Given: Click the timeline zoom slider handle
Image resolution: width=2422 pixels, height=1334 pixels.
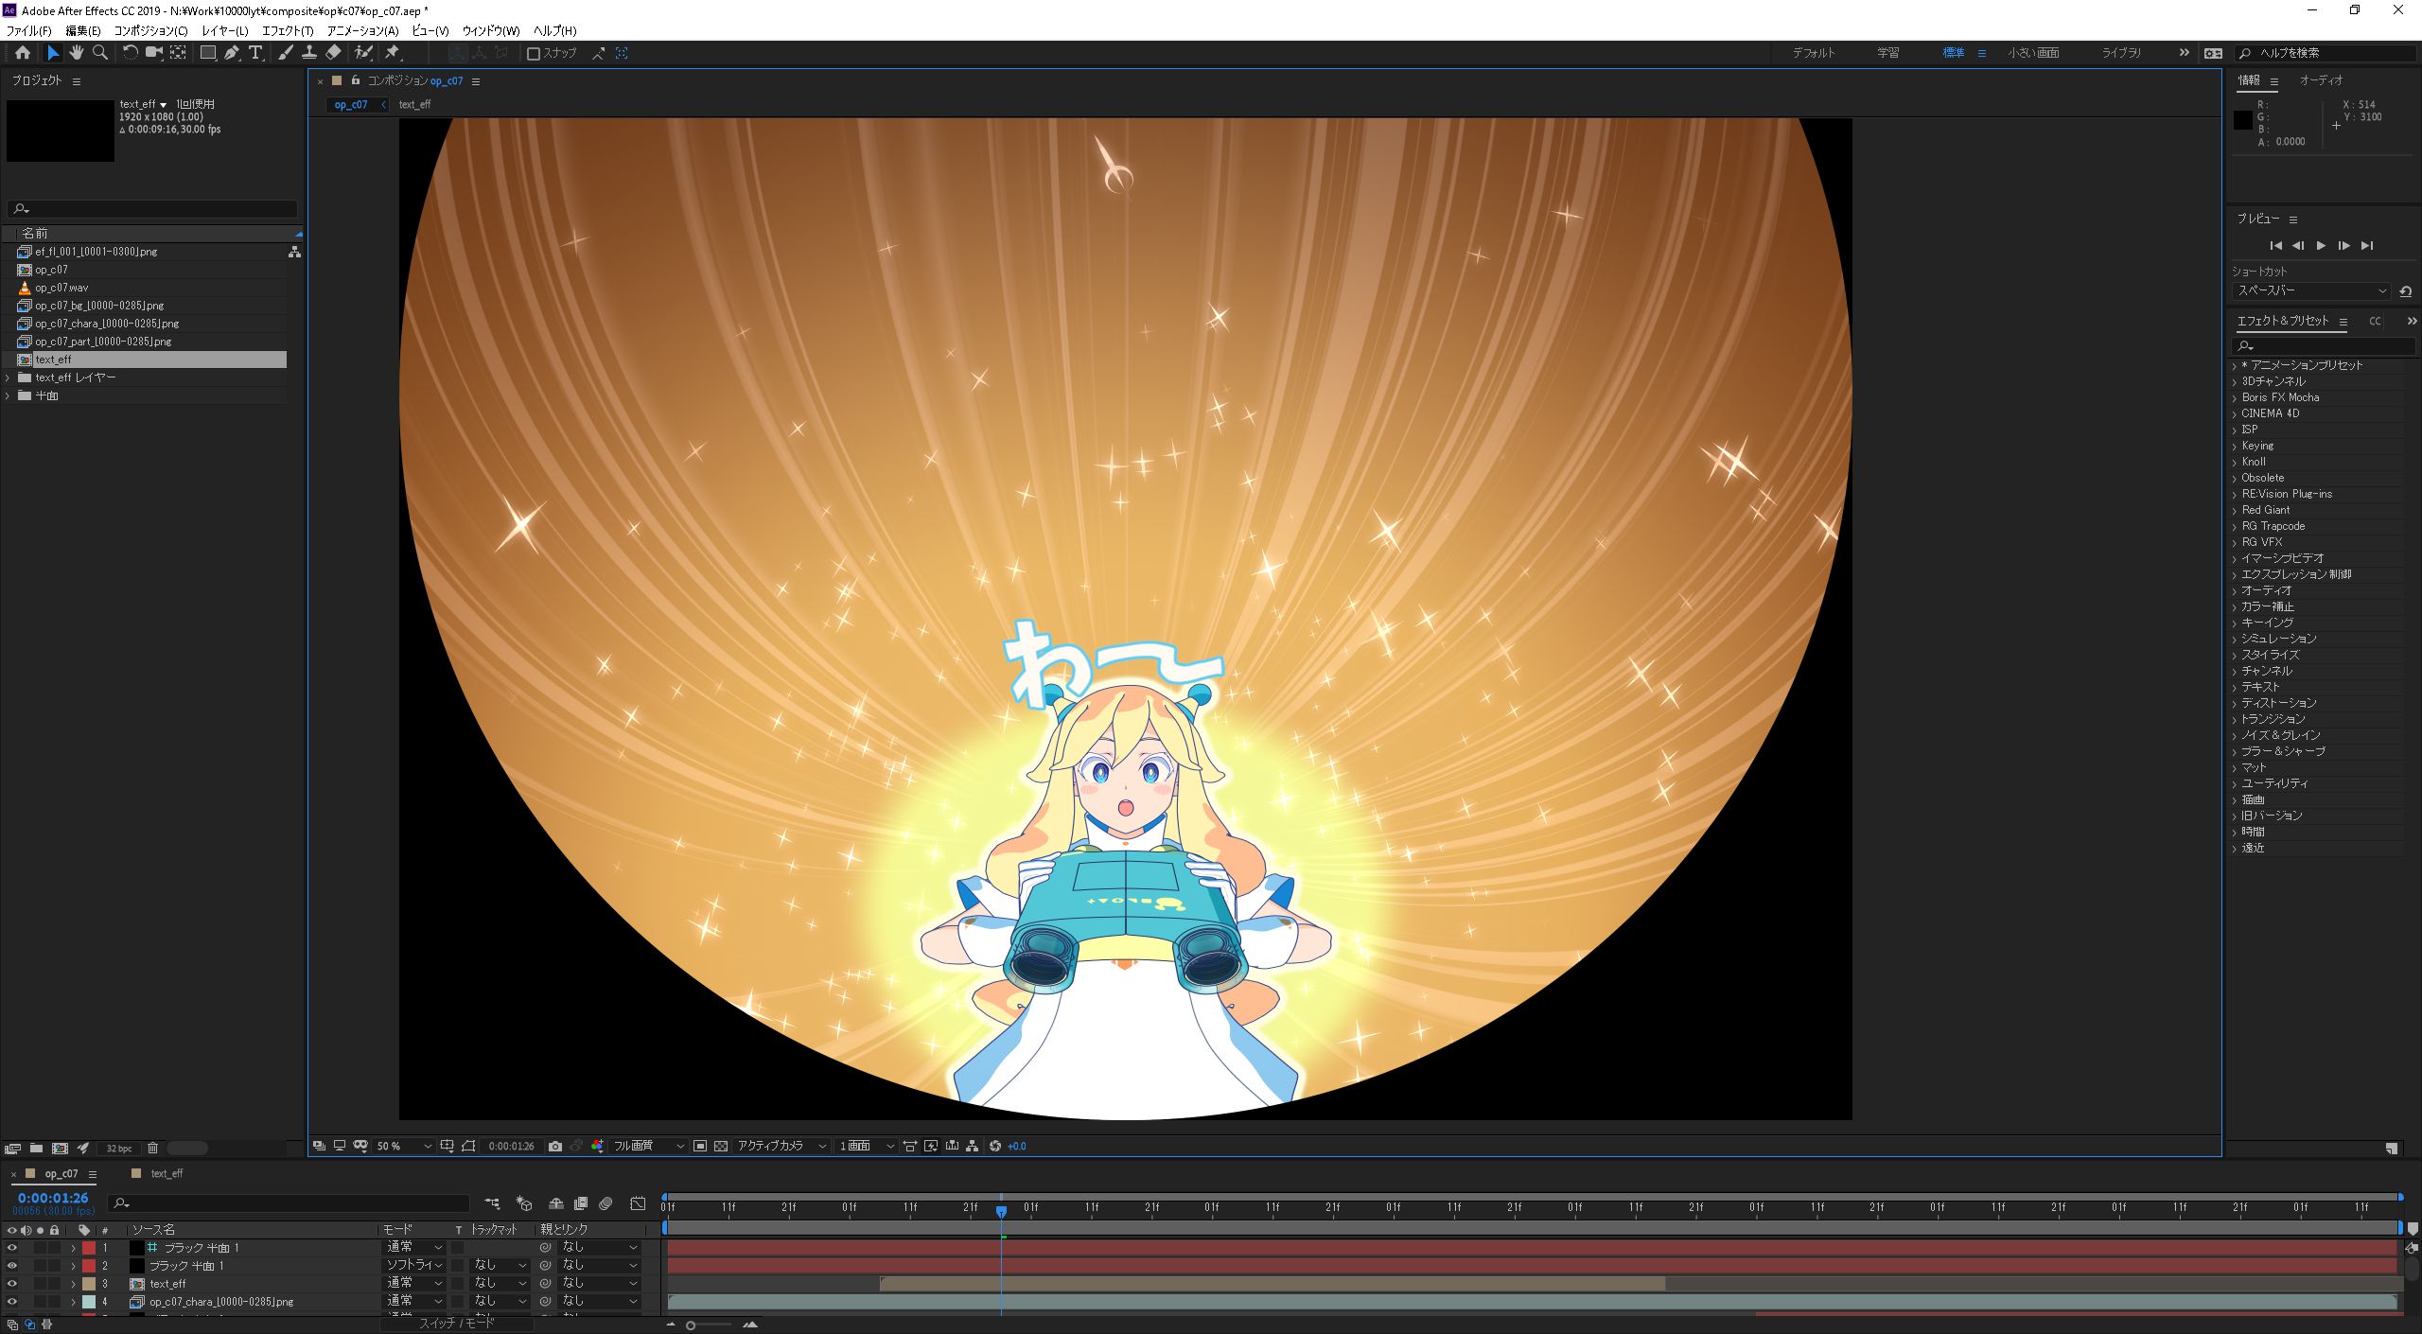Looking at the screenshot, I should coord(691,1325).
